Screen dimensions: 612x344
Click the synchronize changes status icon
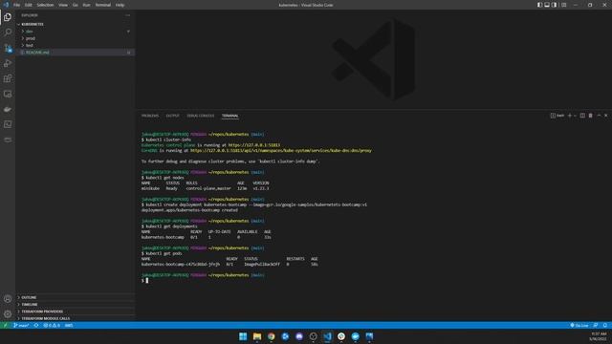pyautogui.click(x=36, y=325)
